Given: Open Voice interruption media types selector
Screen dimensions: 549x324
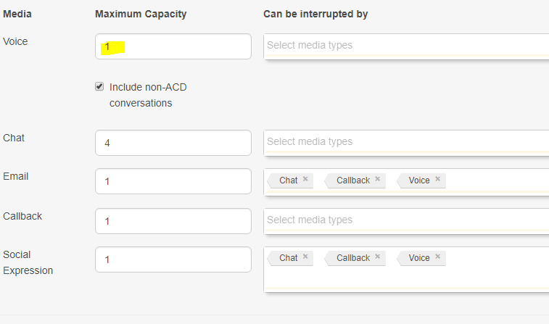Looking at the screenshot, I should tap(406, 46).
